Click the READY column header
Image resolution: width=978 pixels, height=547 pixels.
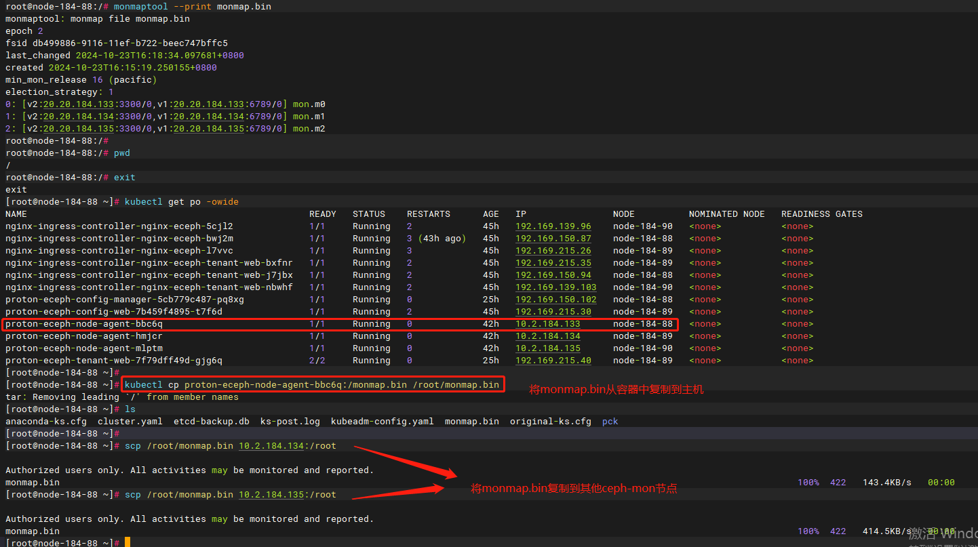pos(323,214)
